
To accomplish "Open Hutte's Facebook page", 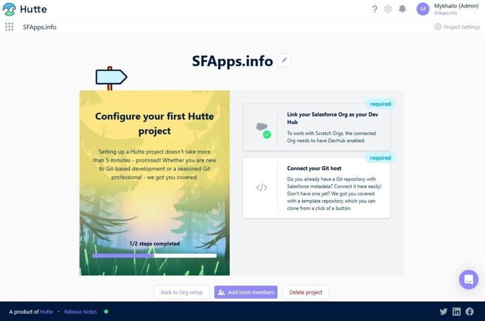I will click(x=469, y=311).
